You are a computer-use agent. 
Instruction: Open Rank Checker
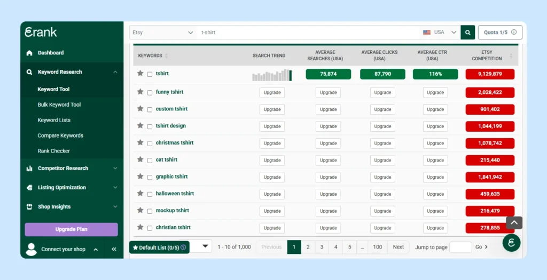pos(53,151)
